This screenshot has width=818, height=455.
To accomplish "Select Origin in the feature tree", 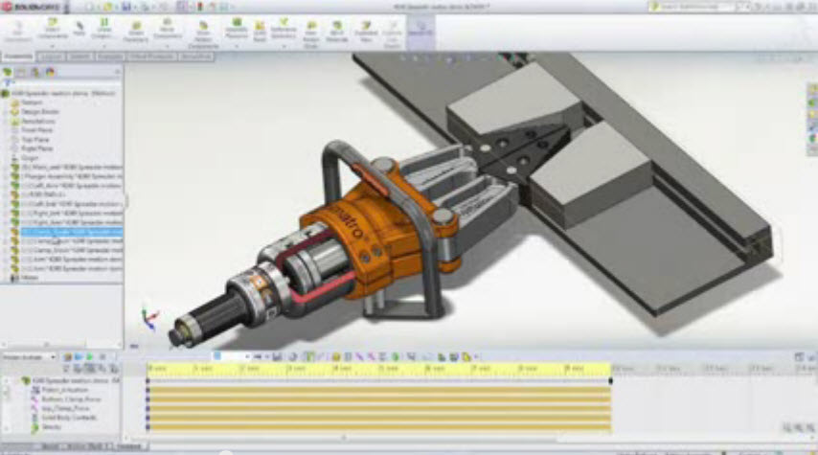I will pyautogui.click(x=29, y=158).
